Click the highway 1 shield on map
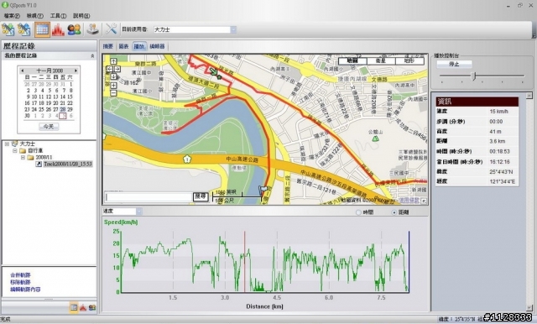This screenshot has width=537, height=324. [186, 159]
